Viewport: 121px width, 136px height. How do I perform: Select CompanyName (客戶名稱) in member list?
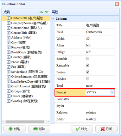(x=29, y=23)
